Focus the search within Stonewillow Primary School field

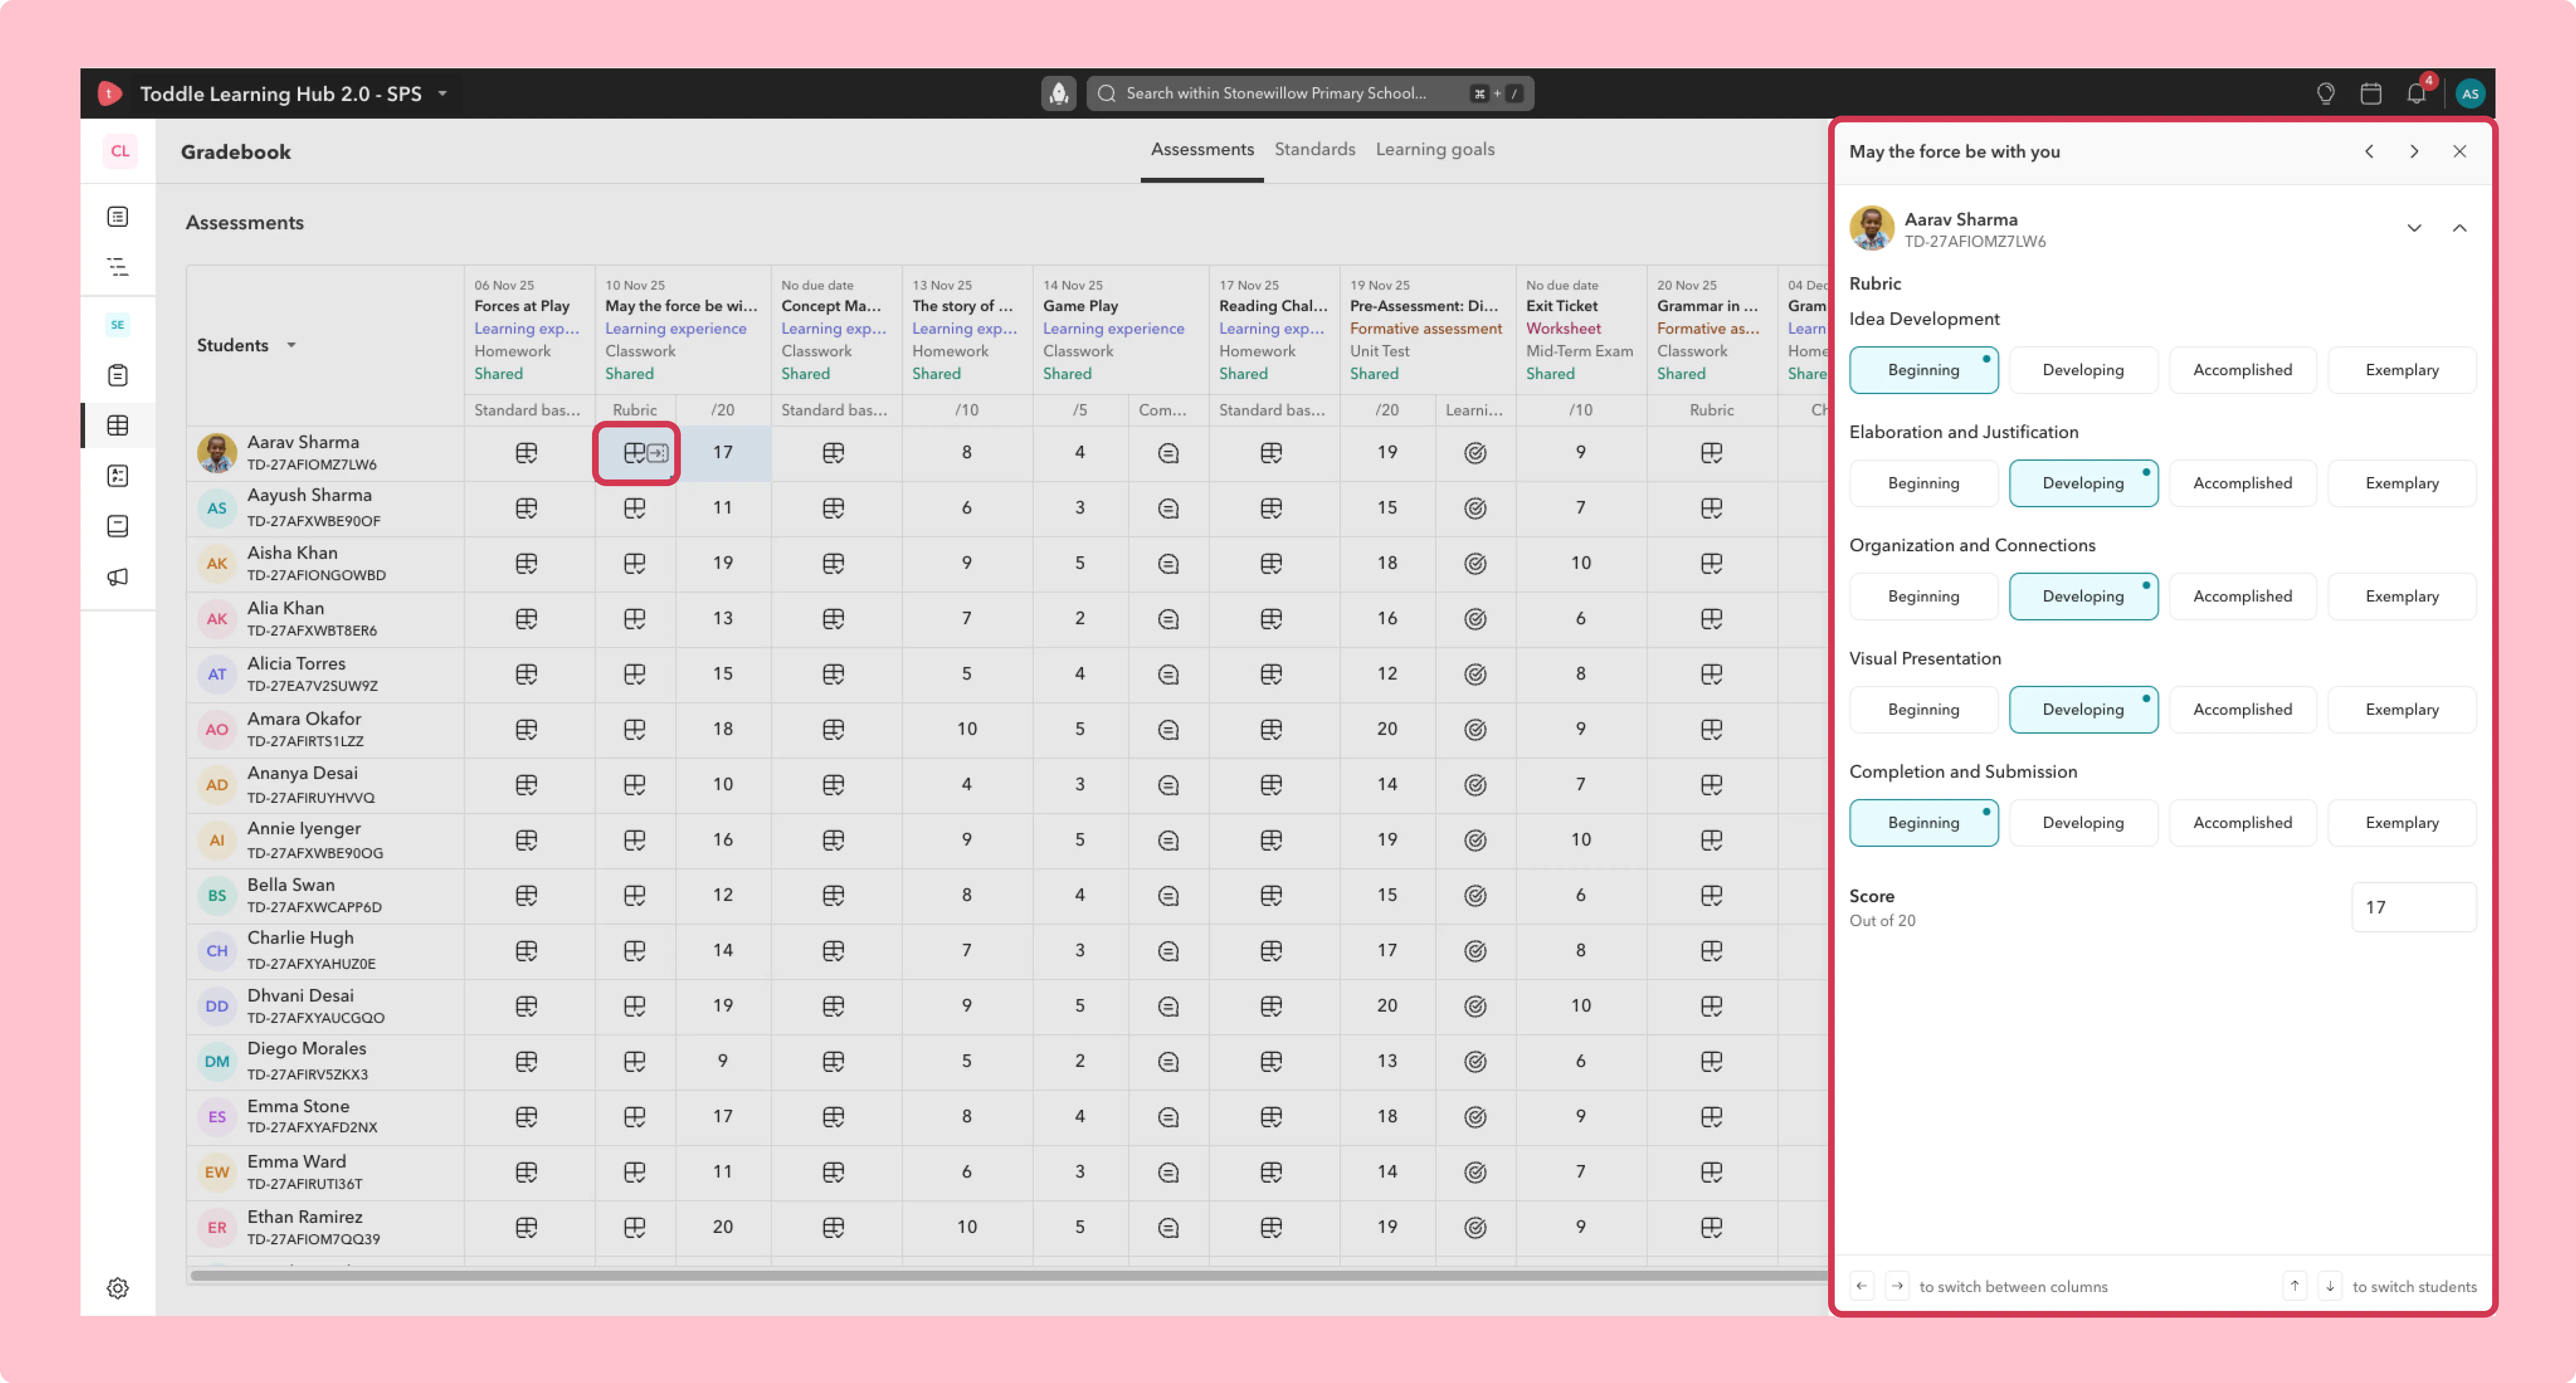[1310, 94]
